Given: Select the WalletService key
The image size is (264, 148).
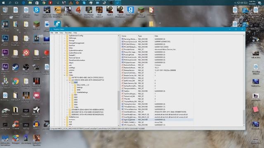Looking at the screenshot, I should [x=74, y=117].
